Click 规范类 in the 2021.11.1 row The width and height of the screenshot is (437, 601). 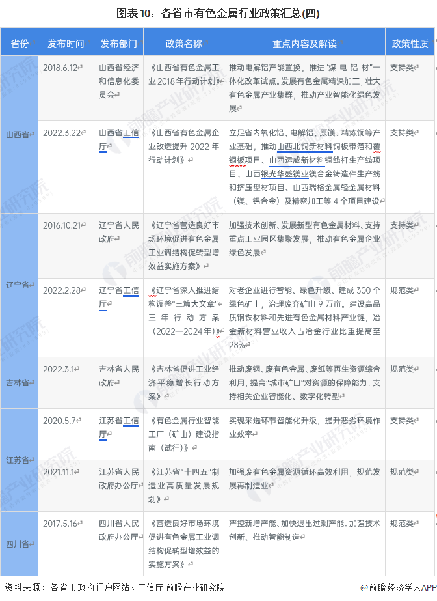pos(402,472)
